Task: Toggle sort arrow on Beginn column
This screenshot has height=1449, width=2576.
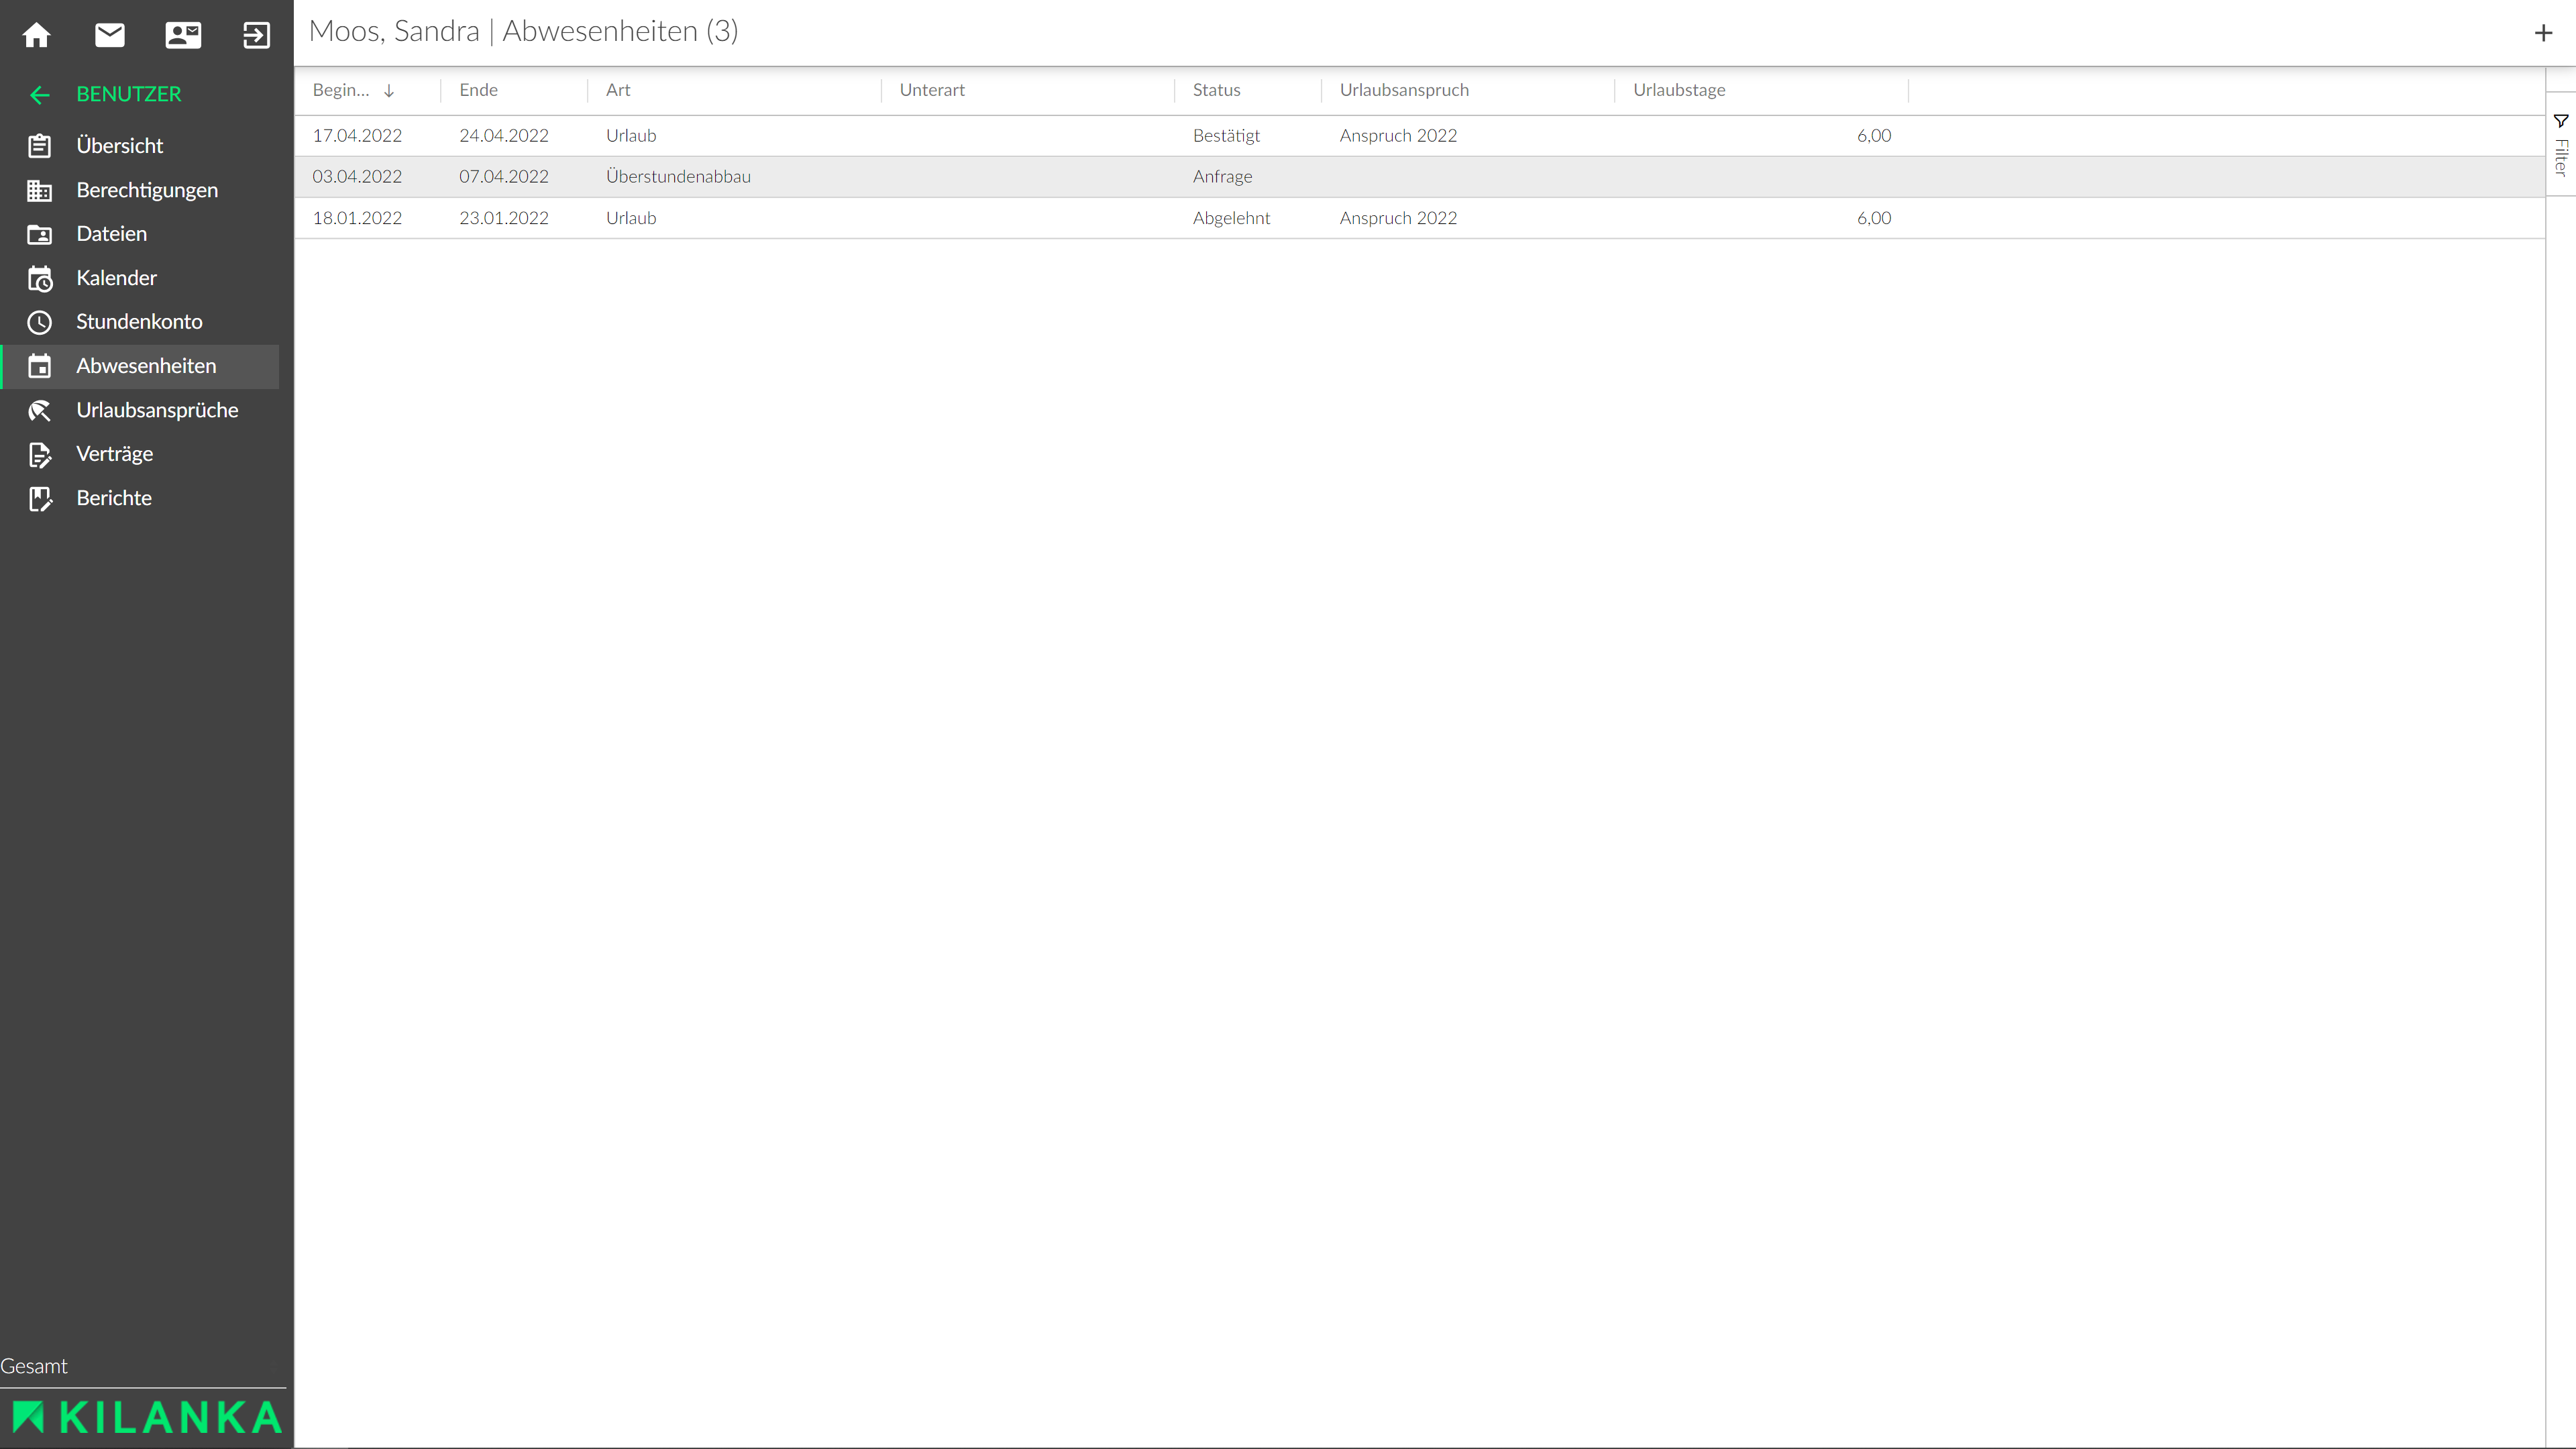Action: point(389,91)
